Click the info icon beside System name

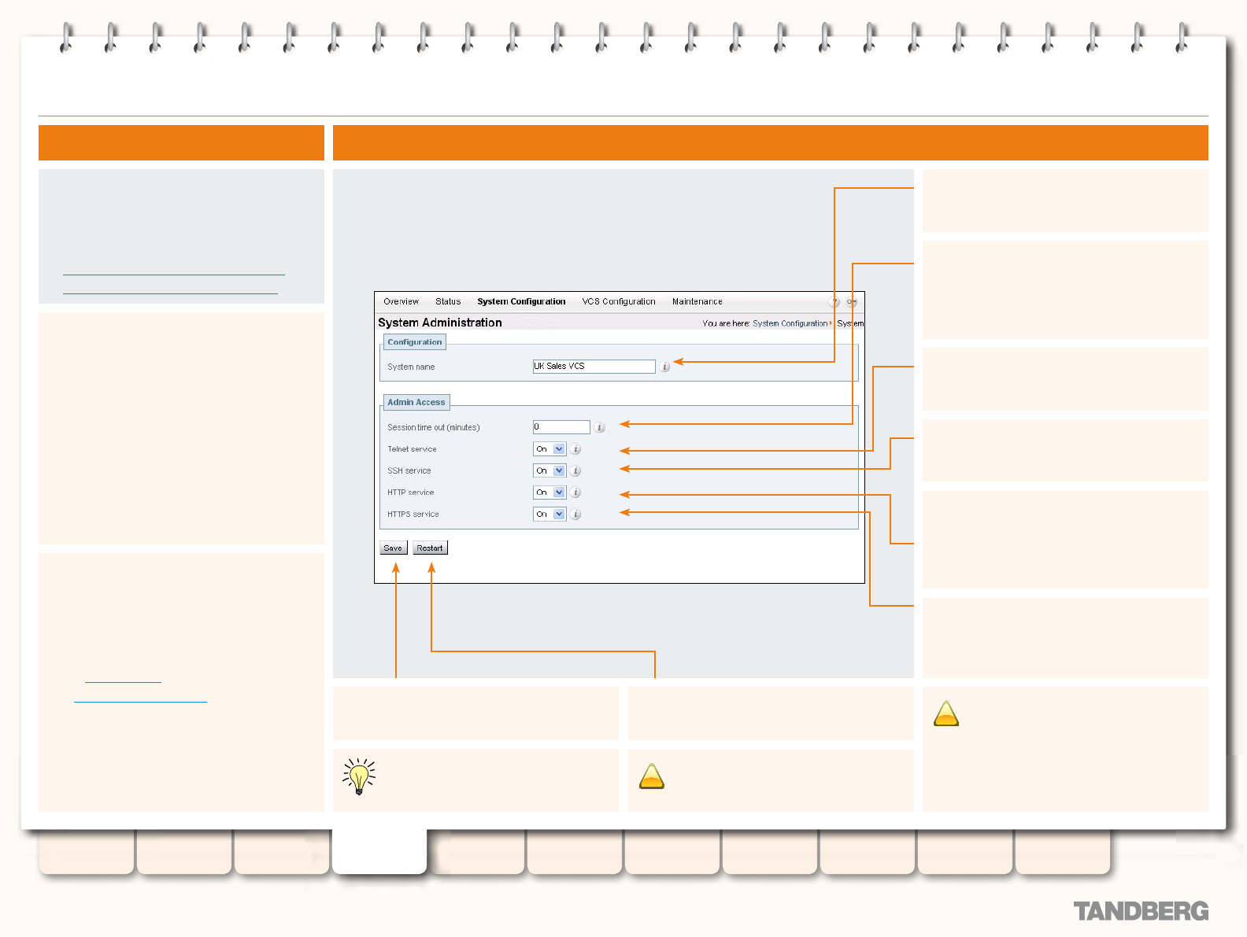tap(665, 367)
